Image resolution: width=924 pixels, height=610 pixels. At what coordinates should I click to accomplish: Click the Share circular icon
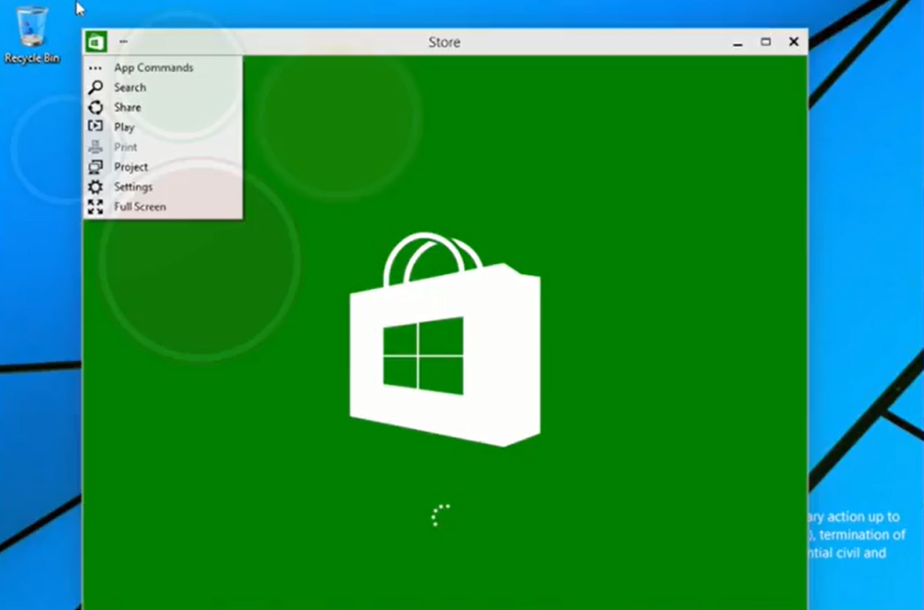pyautogui.click(x=95, y=107)
